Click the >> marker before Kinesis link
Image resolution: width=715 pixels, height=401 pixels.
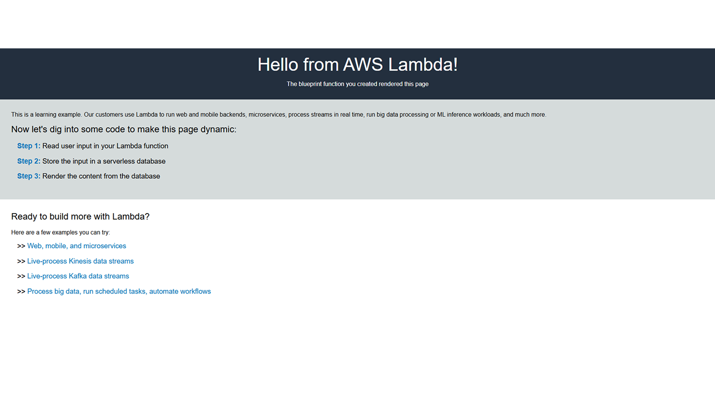coord(21,261)
